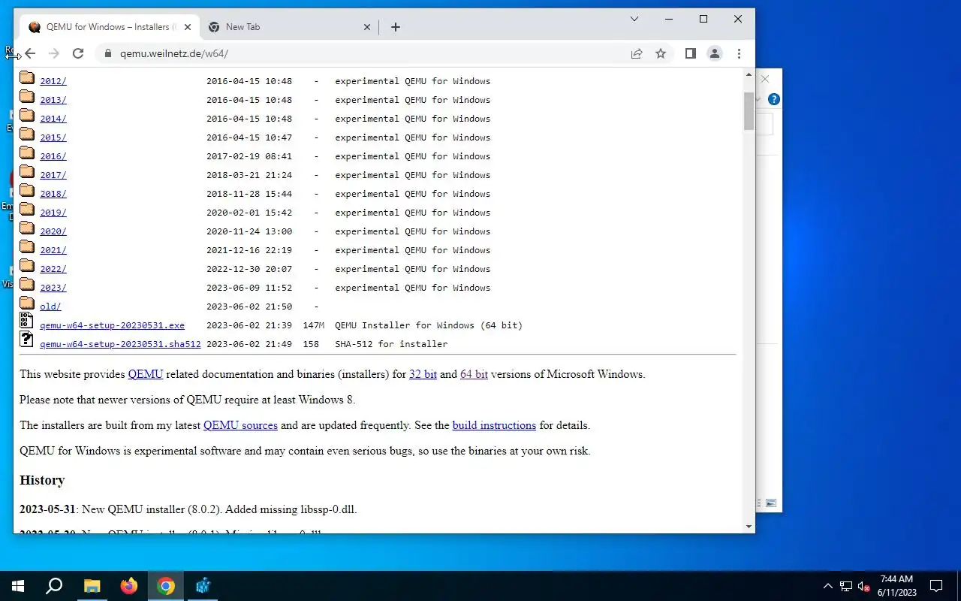Viewport: 961px width, 601px height.
Task: Click the unknown-file icon for sha512 file
Action: tap(26, 340)
